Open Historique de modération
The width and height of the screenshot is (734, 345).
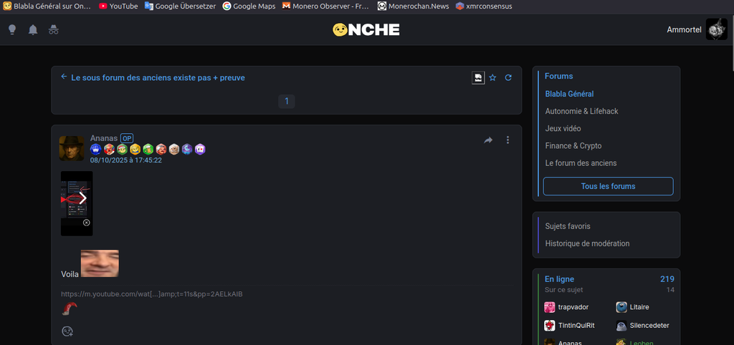pyautogui.click(x=588, y=243)
